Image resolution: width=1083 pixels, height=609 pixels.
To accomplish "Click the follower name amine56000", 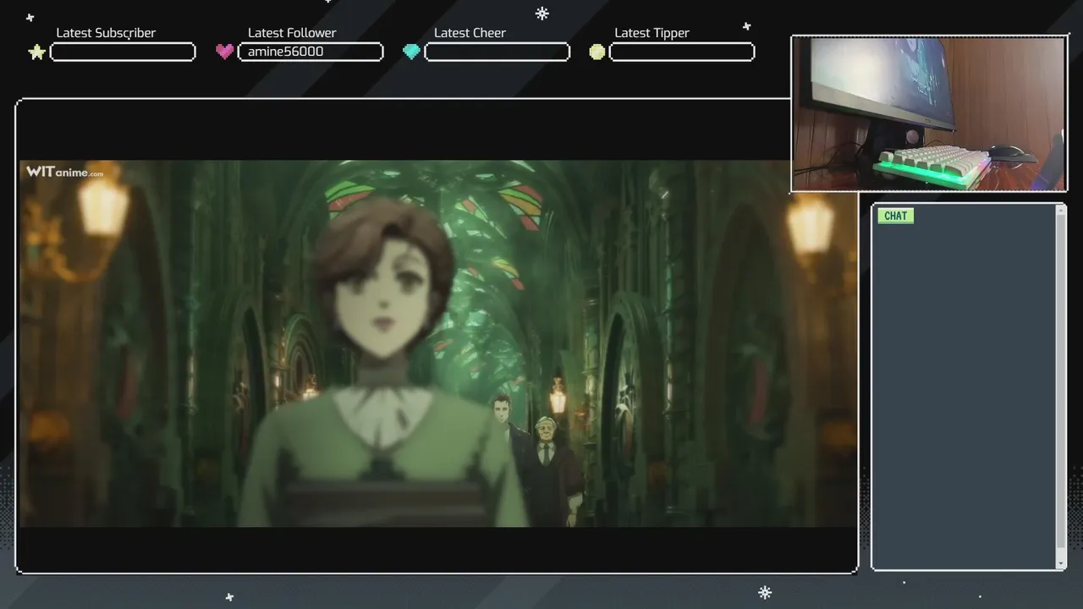I will click(x=285, y=52).
